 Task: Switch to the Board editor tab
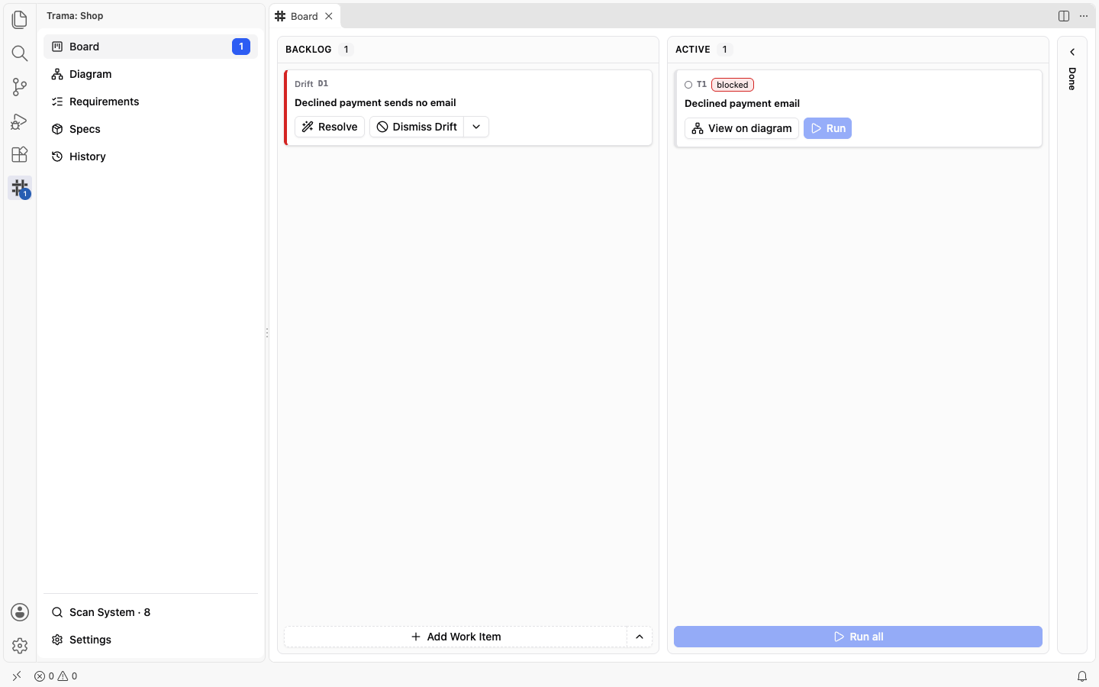pyautogui.click(x=305, y=16)
